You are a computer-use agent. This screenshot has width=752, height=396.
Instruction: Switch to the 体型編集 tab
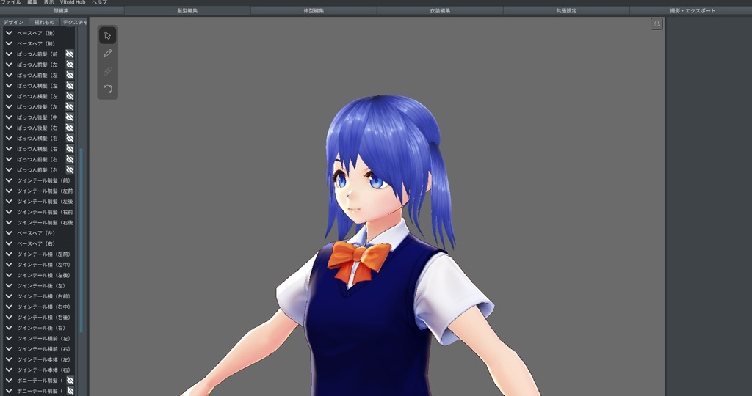coord(314,10)
